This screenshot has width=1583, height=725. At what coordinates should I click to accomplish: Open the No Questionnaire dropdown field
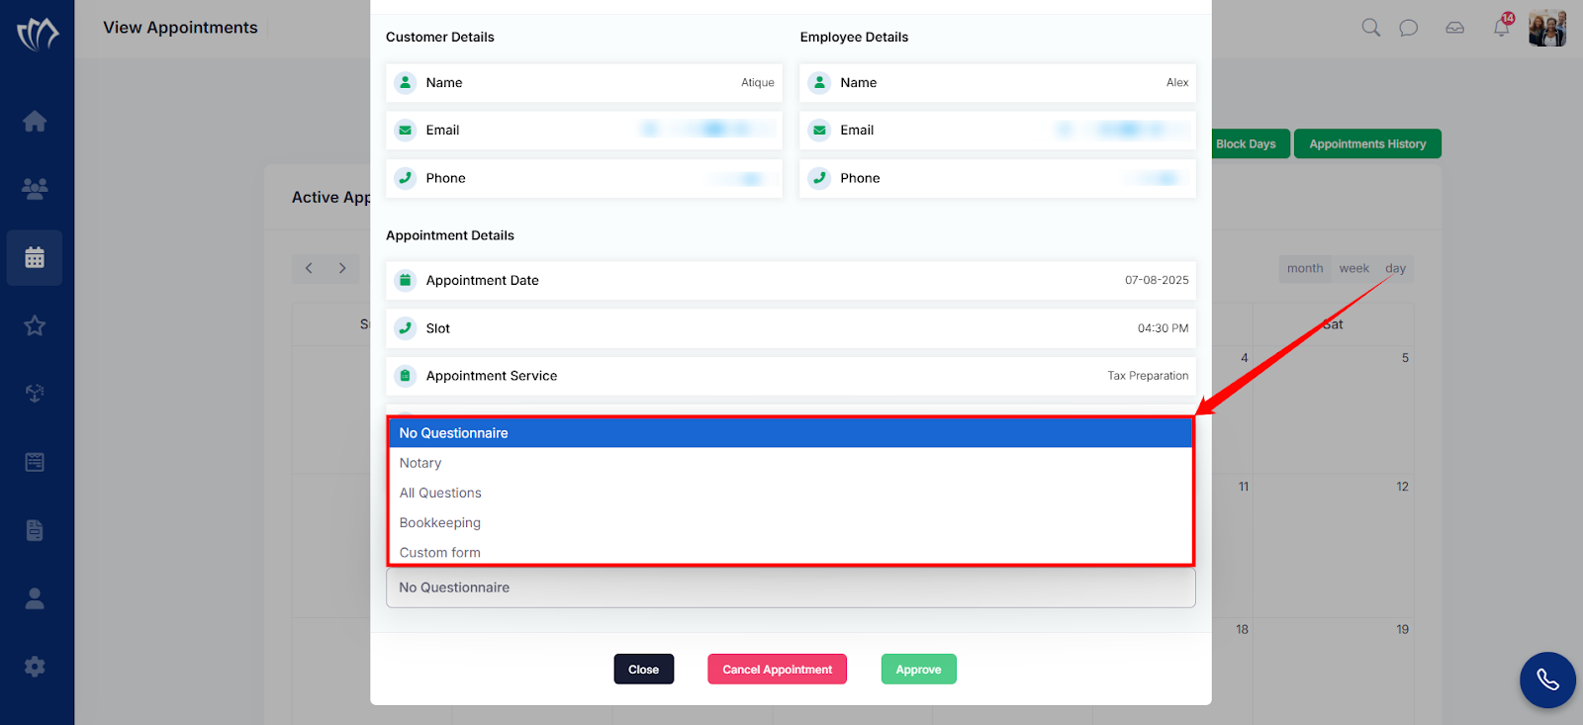(791, 588)
